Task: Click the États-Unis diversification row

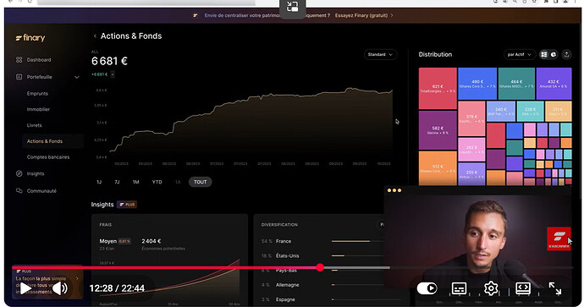Action: point(322,255)
